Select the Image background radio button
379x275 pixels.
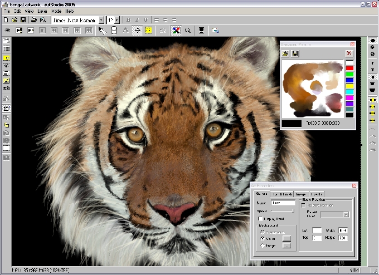(263, 245)
